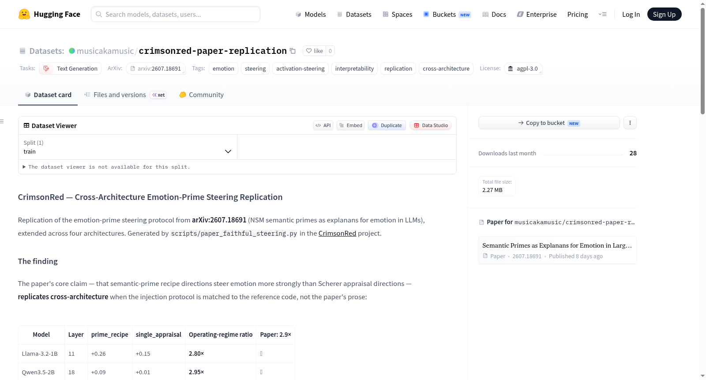Screen dimensions: 706x380
Task: Follow the CrimsonRed project link
Action: tap(337, 233)
